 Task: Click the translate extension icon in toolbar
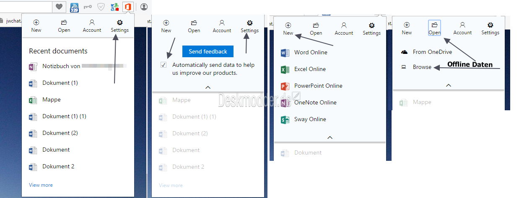(114, 7)
